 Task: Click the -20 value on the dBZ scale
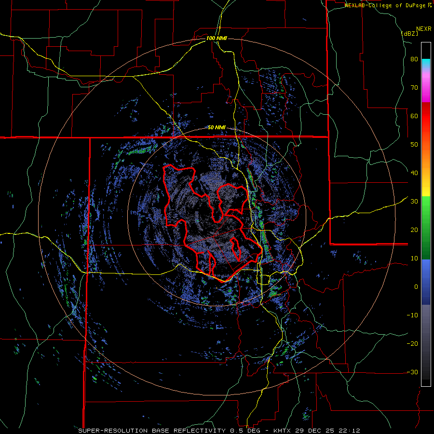tap(412, 343)
